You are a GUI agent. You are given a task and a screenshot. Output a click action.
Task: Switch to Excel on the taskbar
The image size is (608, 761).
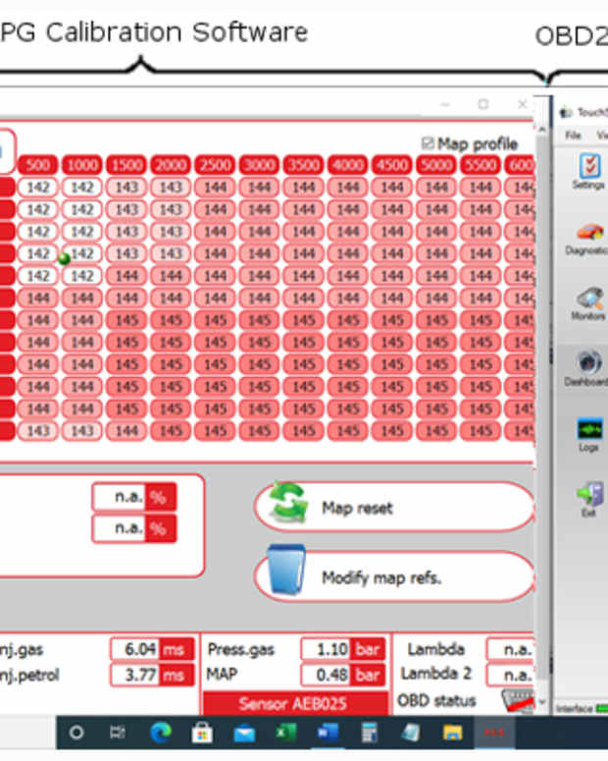[286, 733]
